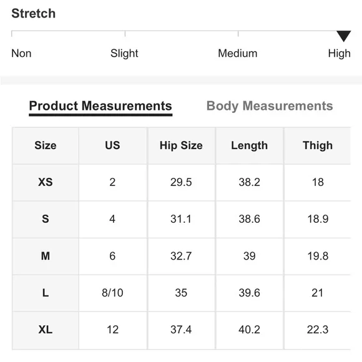
Task: Click the 8/10 US size cell
Action: (112, 293)
